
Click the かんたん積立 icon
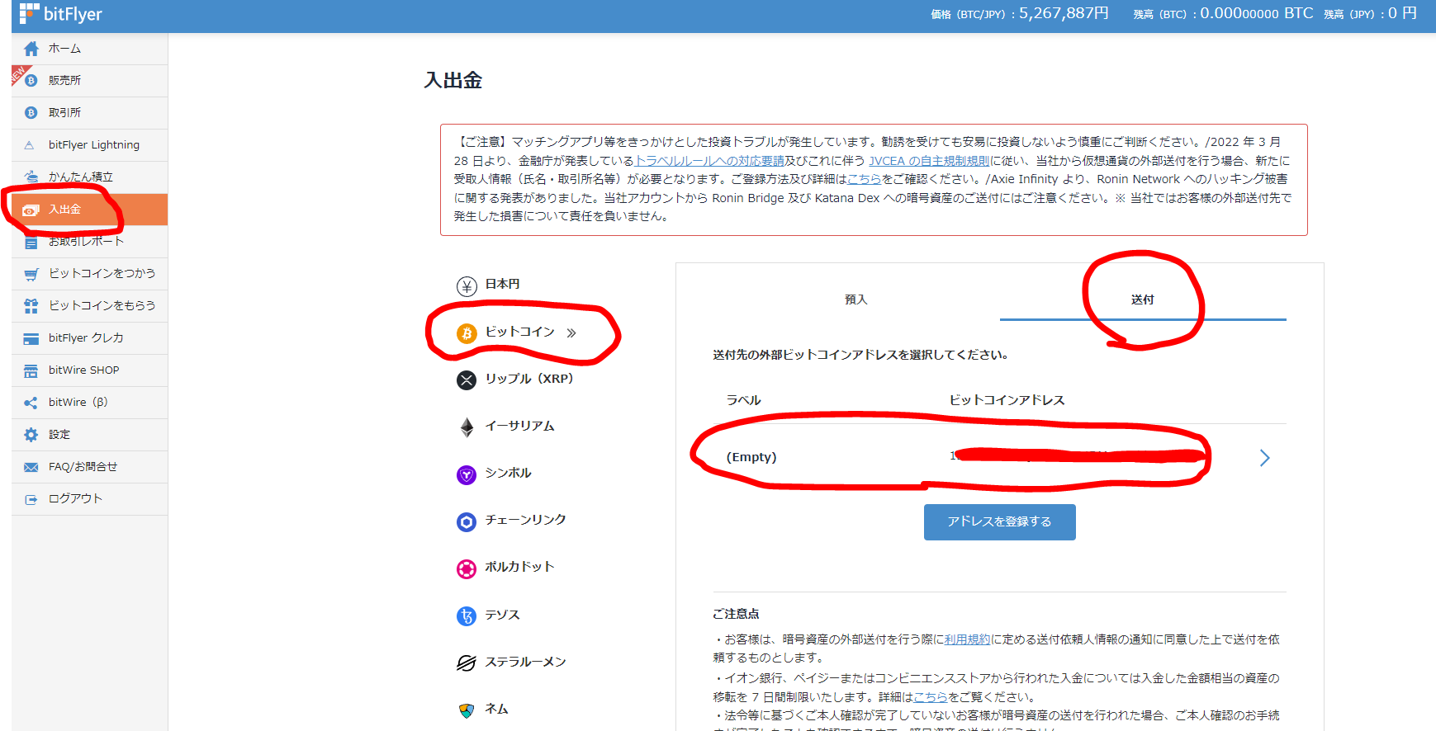(31, 177)
